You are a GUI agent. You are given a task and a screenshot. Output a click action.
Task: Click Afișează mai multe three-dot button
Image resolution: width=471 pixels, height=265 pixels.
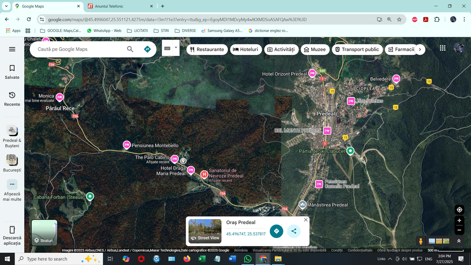(12, 184)
